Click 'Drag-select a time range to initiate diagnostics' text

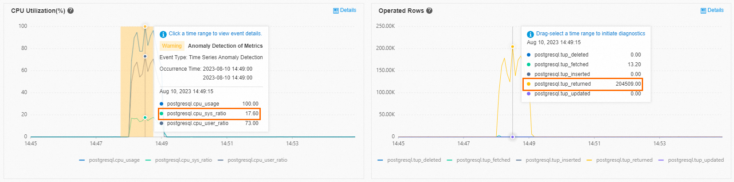[591, 34]
